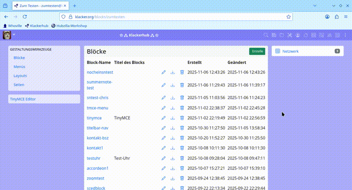352x190 pixels.
Task: Bookmark this page with the star icon
Action: (289, 16)
